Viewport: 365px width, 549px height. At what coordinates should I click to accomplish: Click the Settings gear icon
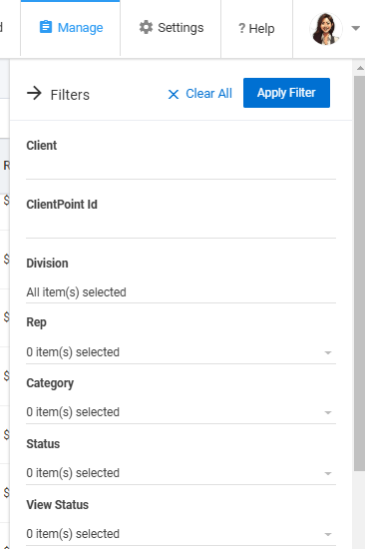146,27
